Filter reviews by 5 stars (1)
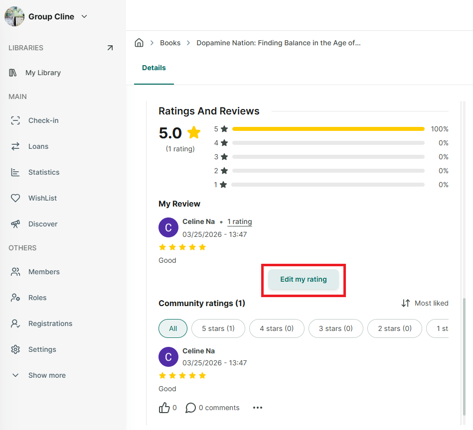The height and width of the screenshot is (430, 473). (x=218, y=328)
